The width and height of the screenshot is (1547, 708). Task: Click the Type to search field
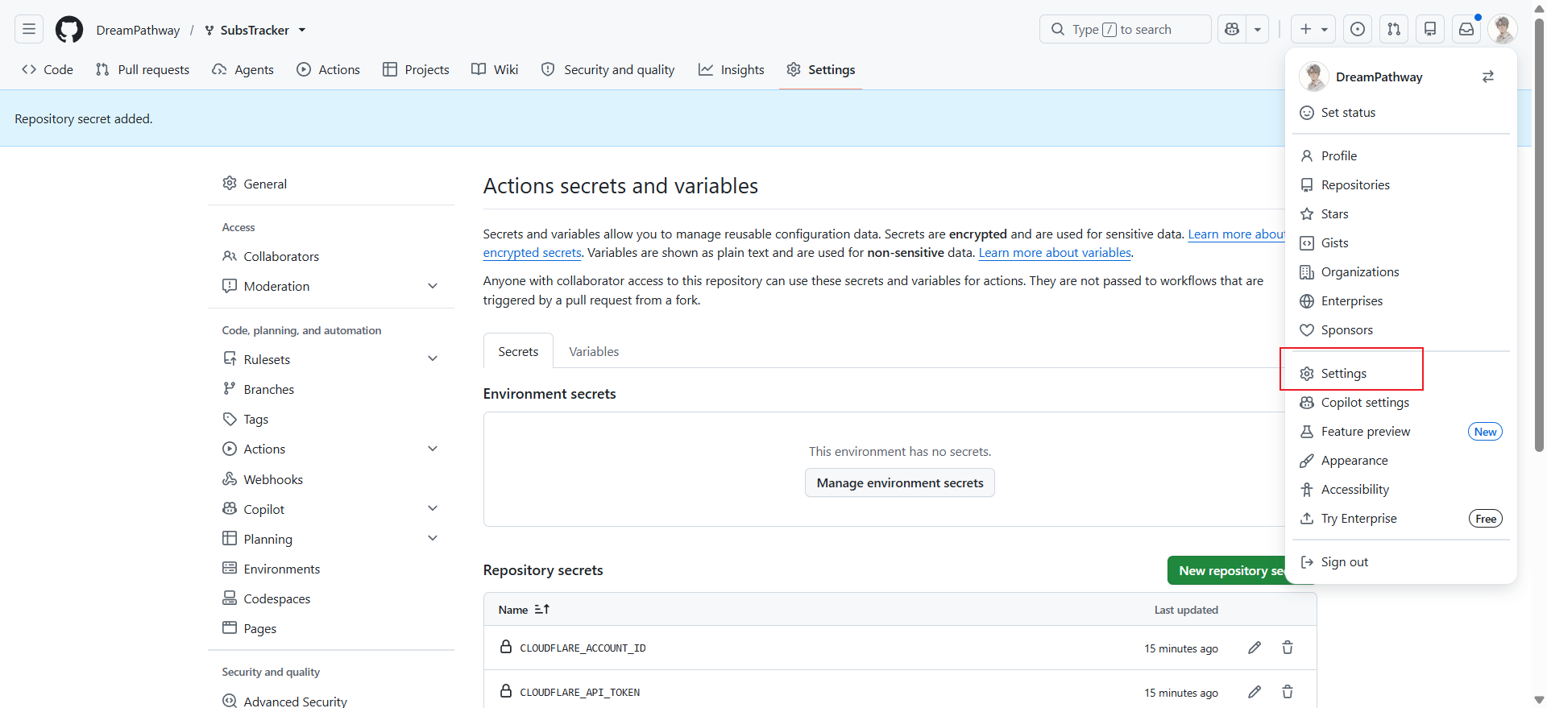[x=1126, y=30]
